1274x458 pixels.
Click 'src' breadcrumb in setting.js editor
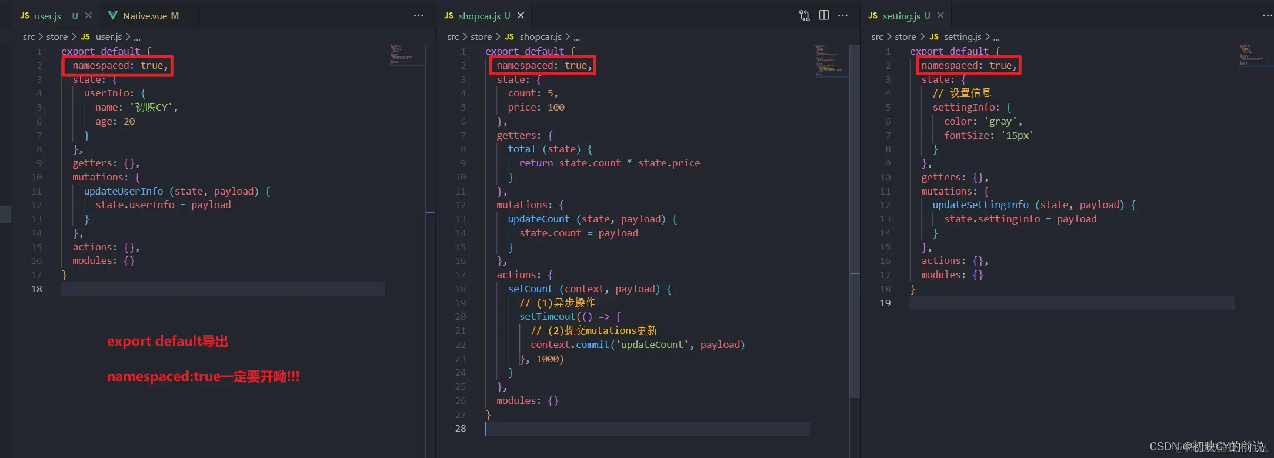877,36
